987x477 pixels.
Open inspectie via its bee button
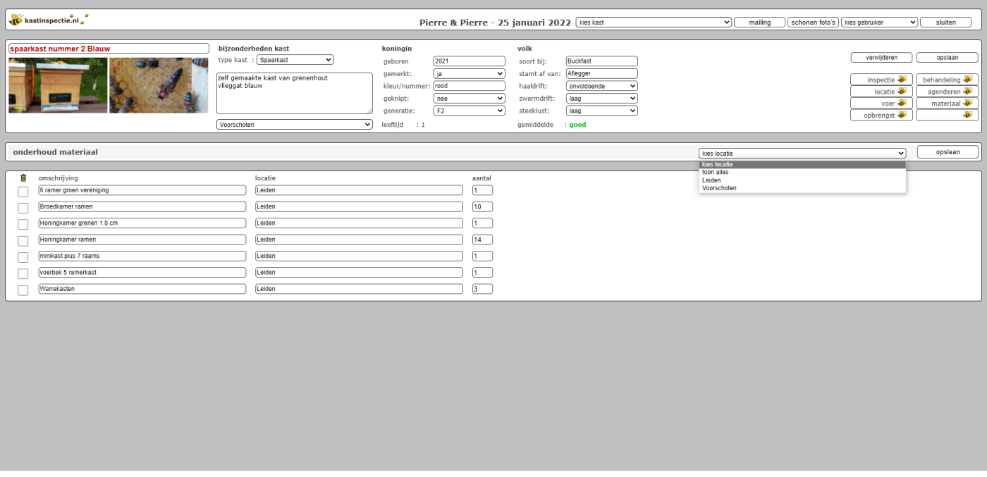[x=881, y=80]
